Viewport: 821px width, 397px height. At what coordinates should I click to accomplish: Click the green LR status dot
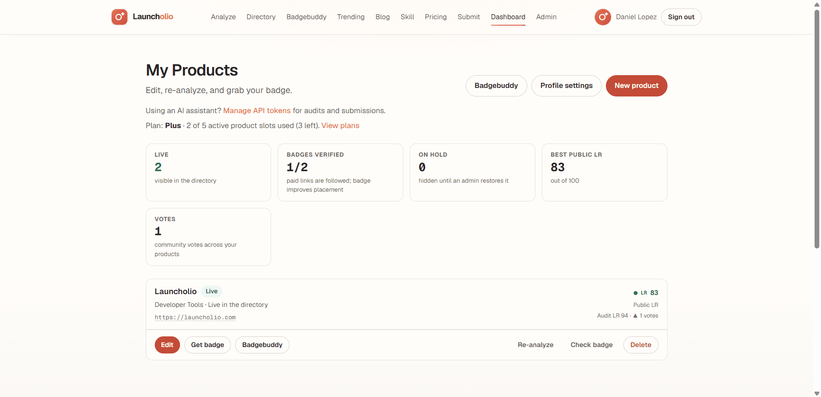tap(635, 293)
